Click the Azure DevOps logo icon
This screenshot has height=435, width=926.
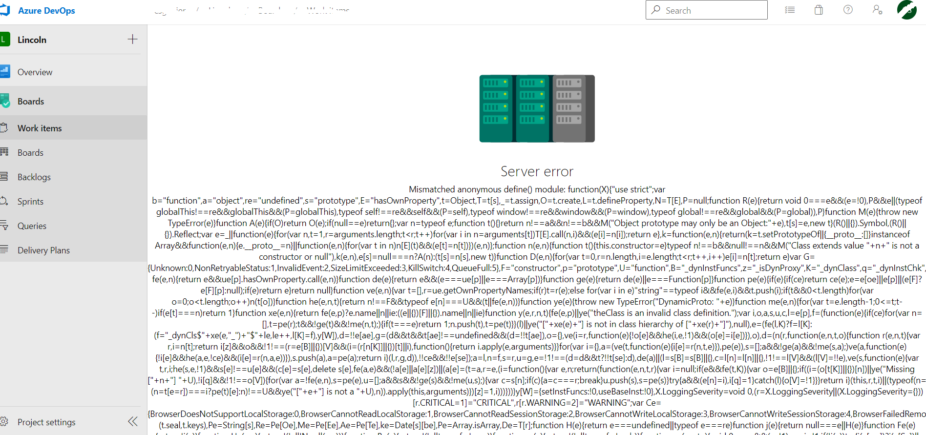4,10
